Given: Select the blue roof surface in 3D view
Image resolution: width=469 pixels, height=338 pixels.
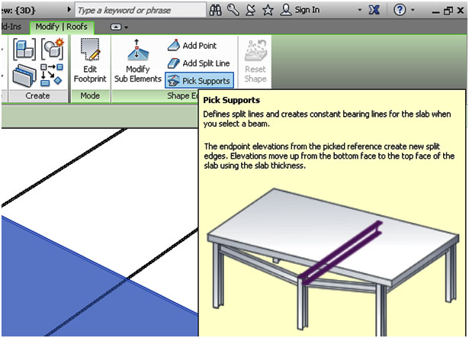Looking at the screenshot, I should (61, 282).
